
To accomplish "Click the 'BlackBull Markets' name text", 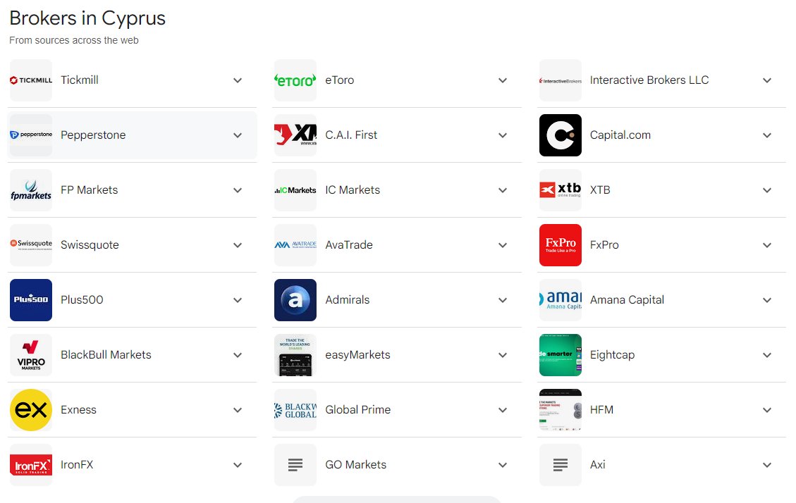I will pos(106,355).
